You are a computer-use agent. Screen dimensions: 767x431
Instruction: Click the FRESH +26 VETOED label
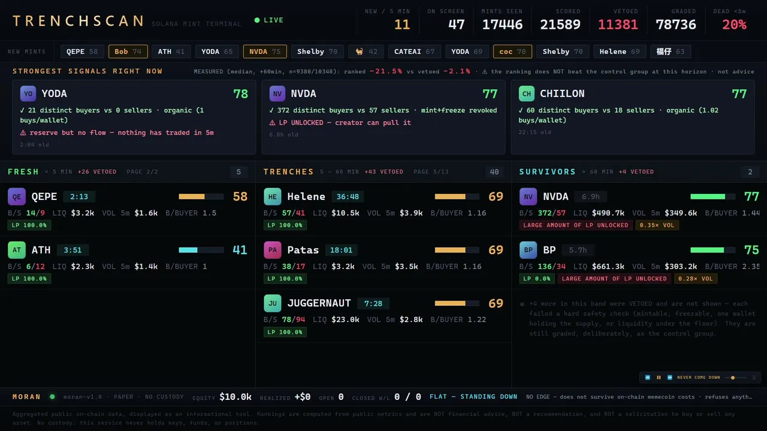click(x=97, y=172)
